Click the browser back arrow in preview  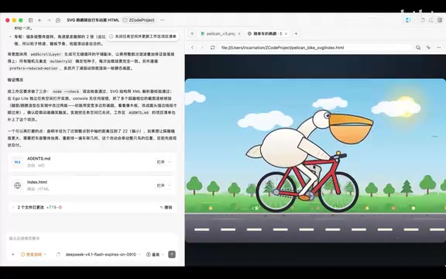193,47
